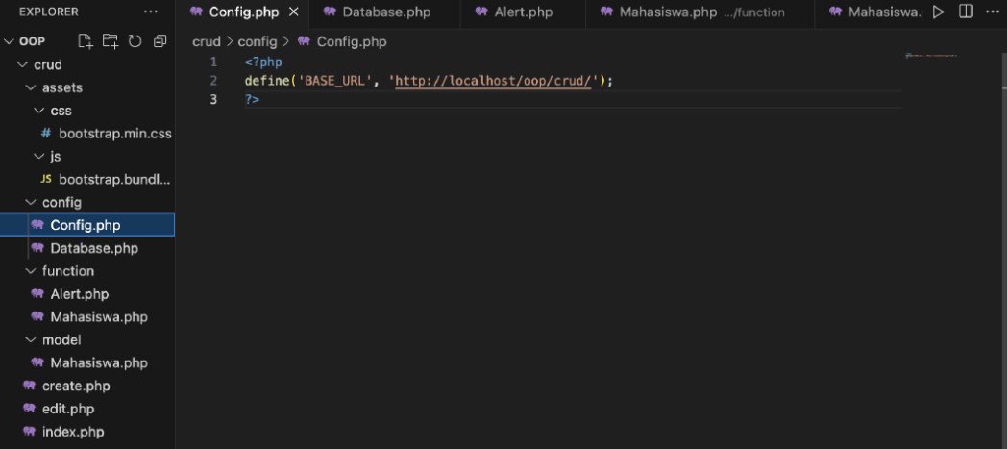Click the crud breadcrumb segment
This screenshot has height=449, width=1007.
207,41
